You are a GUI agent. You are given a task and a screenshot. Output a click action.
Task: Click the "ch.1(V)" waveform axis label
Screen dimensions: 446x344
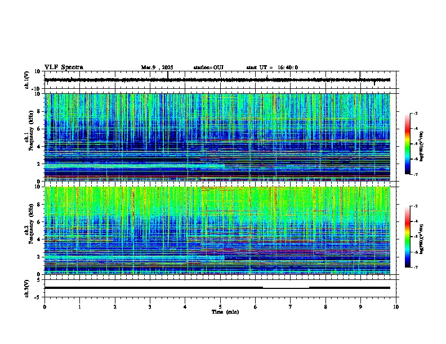coord(26,80)
